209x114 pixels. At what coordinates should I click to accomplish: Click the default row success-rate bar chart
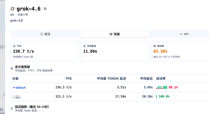(x=162, y=87)
